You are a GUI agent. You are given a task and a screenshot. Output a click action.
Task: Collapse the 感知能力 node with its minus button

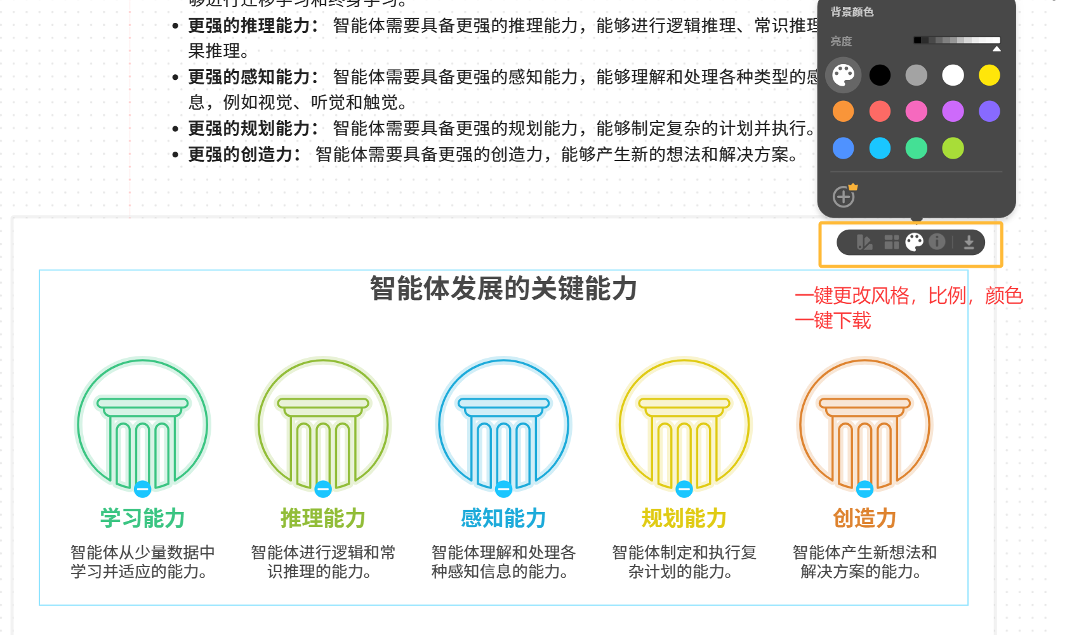(504, 488)
